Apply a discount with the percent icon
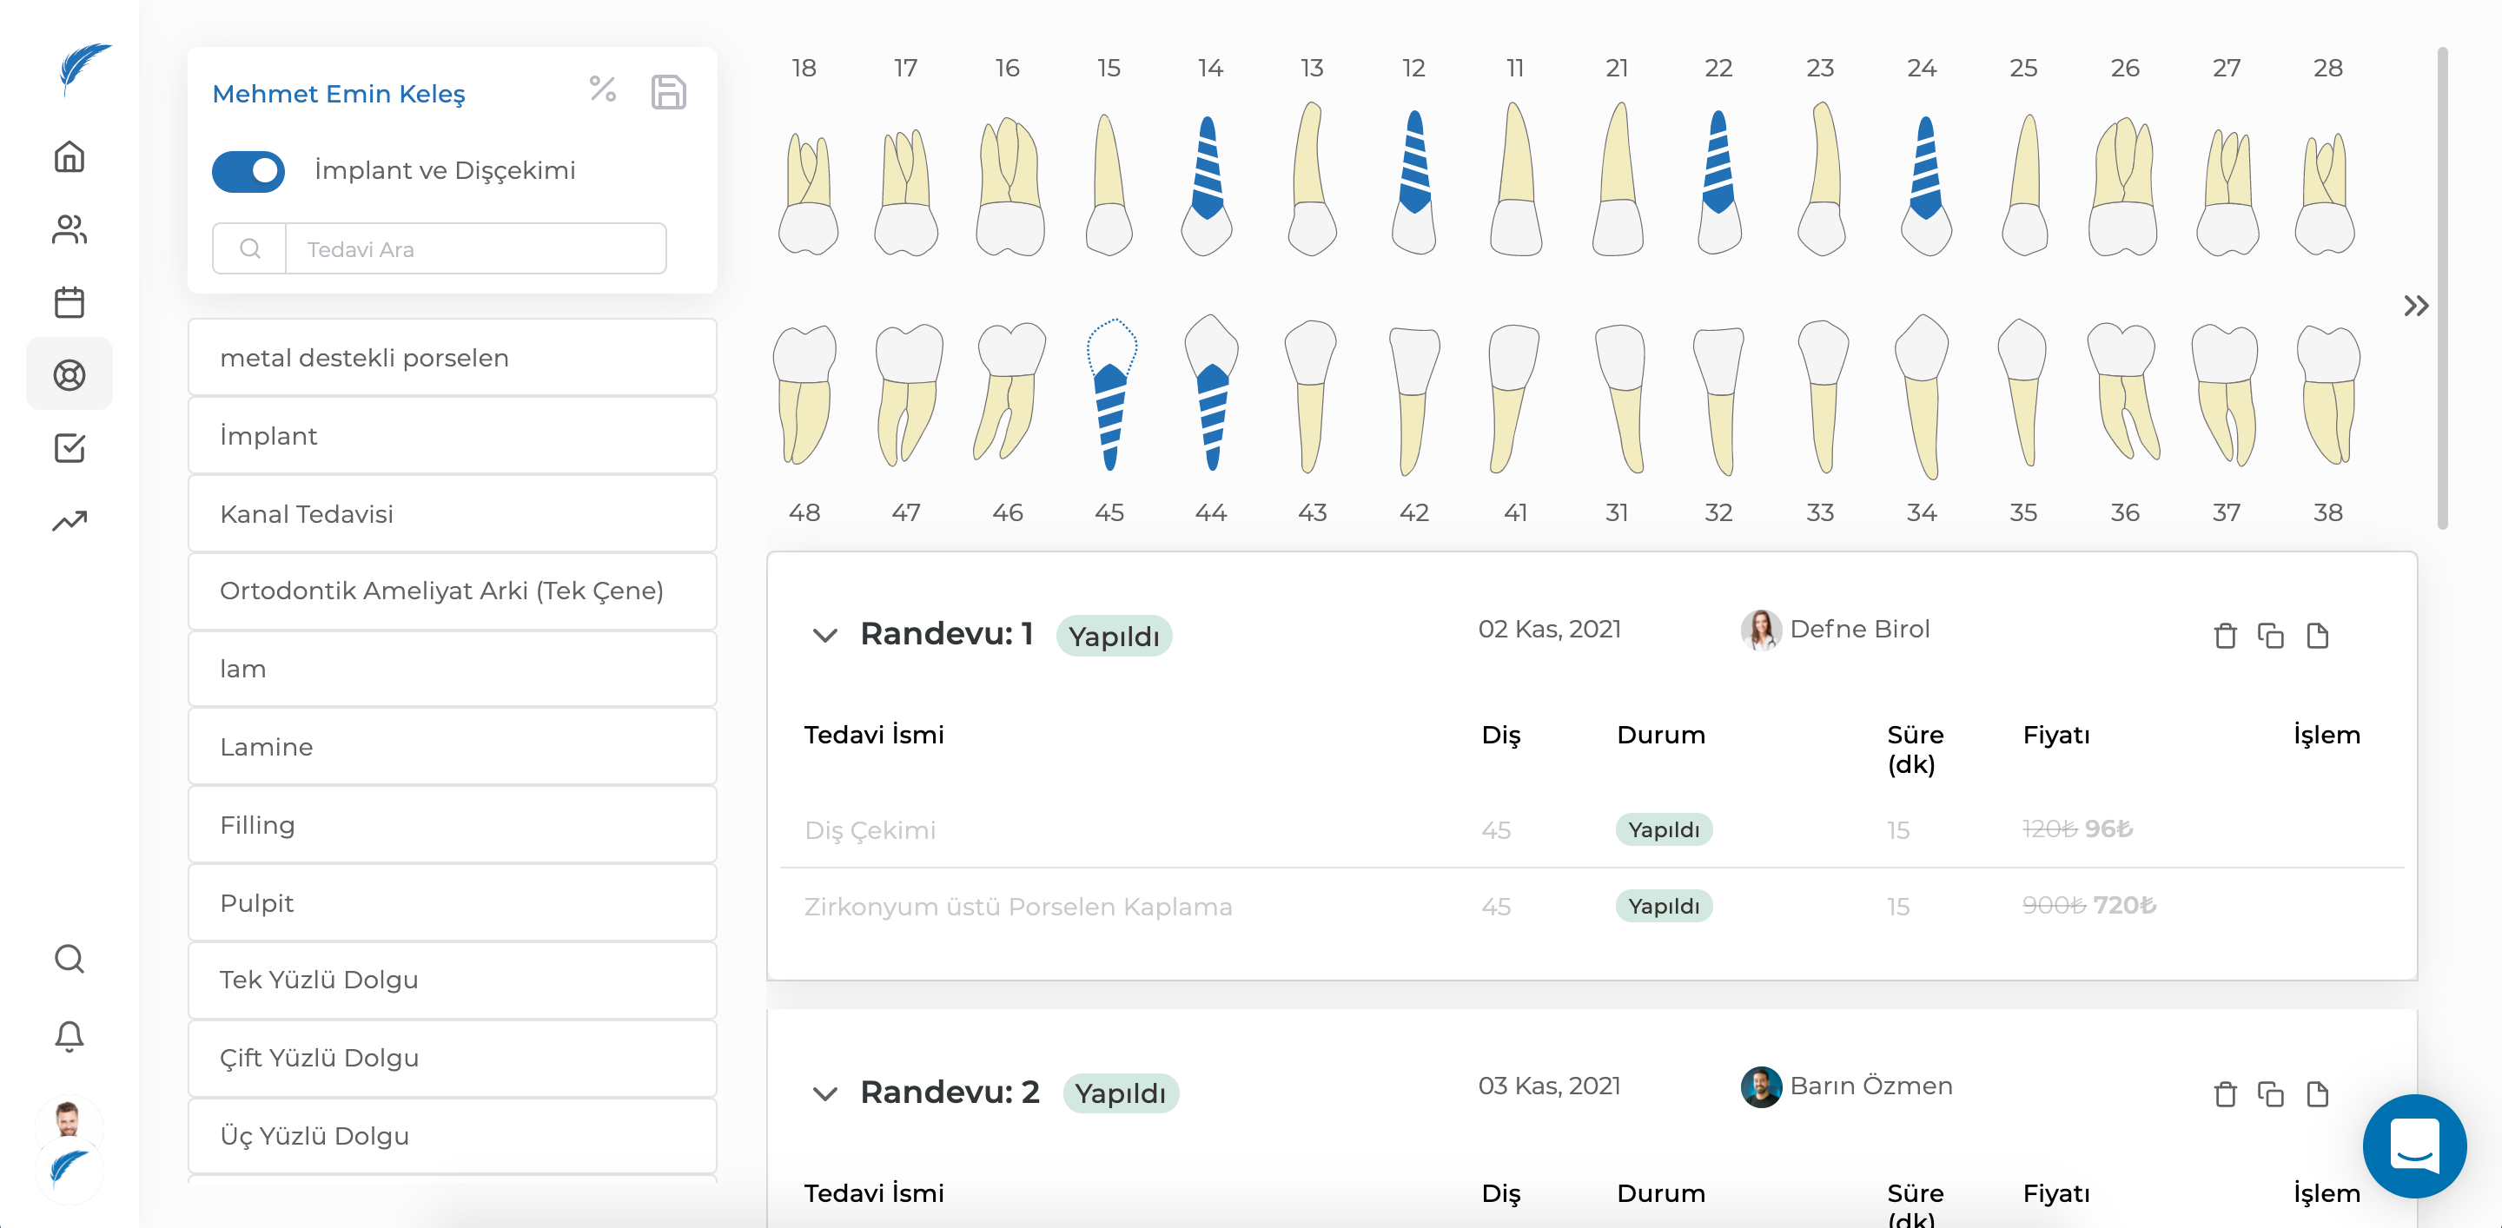Screen dimensions: 2502x1228 (602, 91)
